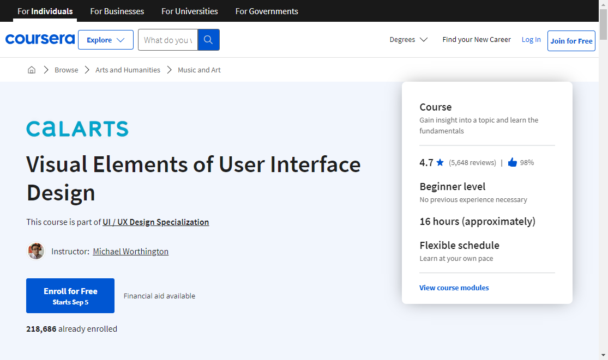
Task: Click the Coursera logo
Action: (40, 39)
